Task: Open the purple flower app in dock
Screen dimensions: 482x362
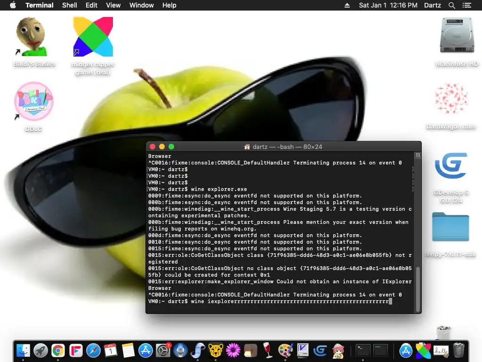Action: 233,350
